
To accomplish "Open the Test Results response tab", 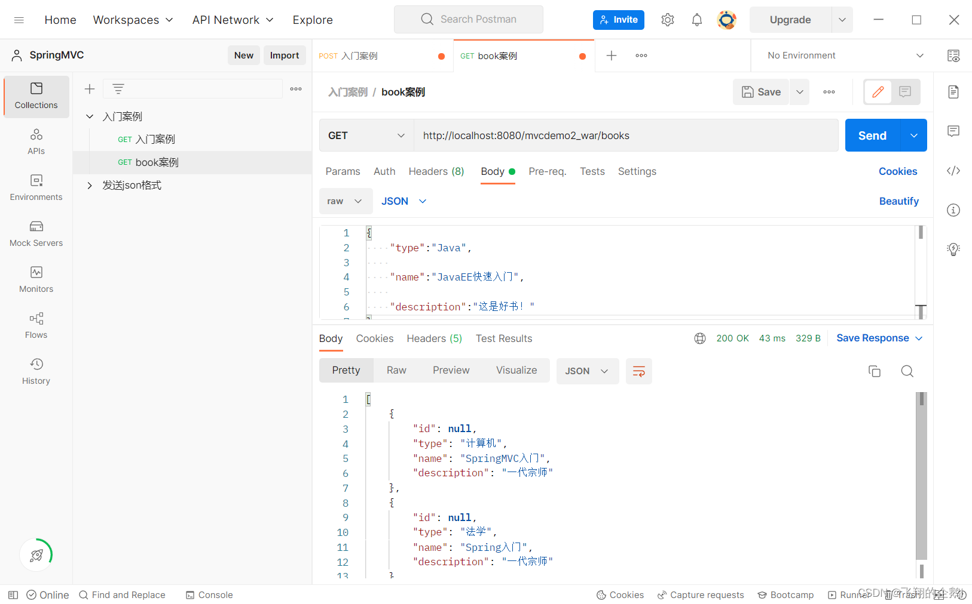I will [x=504, y=338].
